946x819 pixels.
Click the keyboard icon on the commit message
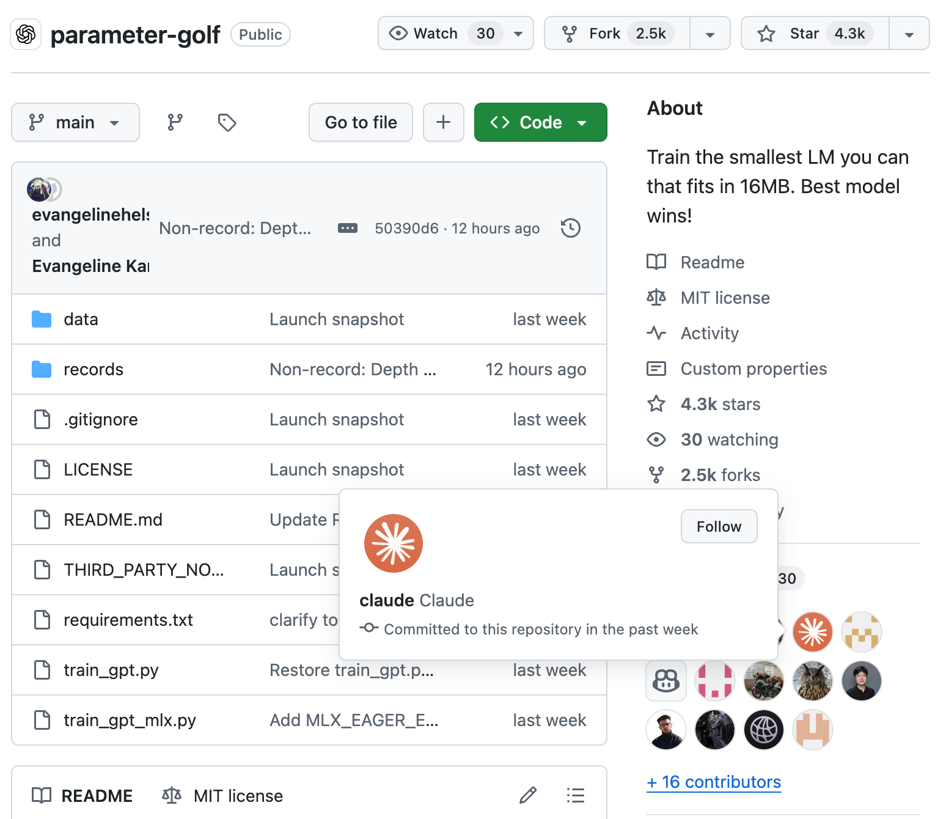pyautogui.click(x=347, y=227)
